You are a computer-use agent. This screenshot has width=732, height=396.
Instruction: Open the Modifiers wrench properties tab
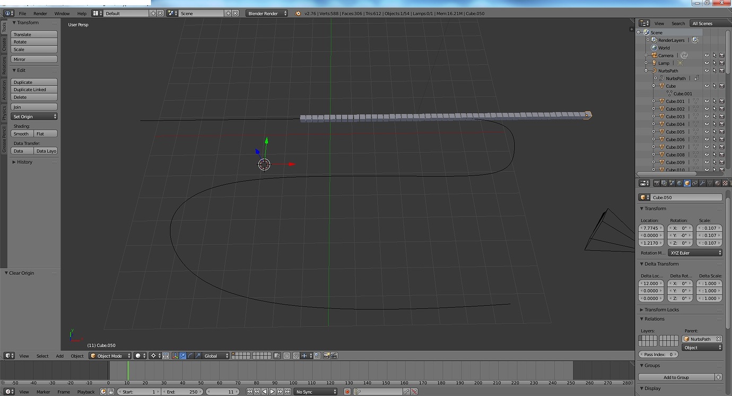[x=702, y=183]
